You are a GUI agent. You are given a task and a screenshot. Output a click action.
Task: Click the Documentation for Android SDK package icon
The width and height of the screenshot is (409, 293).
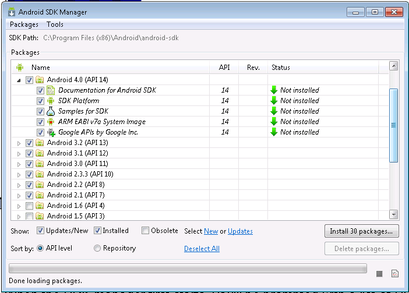(x=51, y=90)
